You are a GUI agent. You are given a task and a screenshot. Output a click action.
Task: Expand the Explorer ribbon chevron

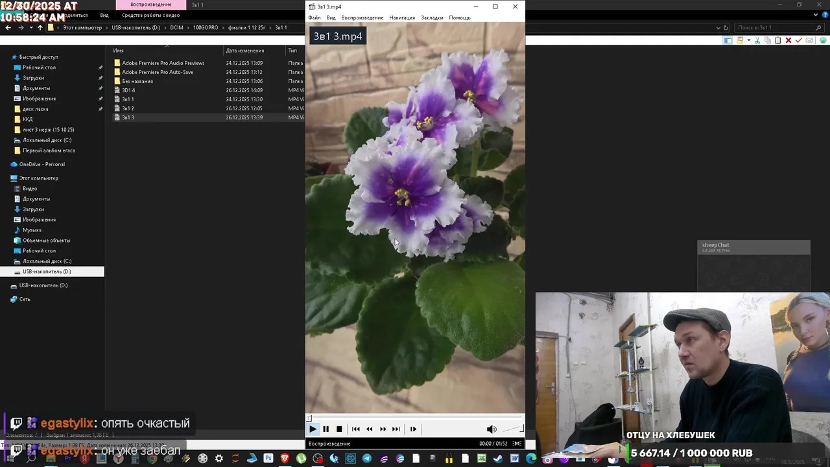[815, 14]
